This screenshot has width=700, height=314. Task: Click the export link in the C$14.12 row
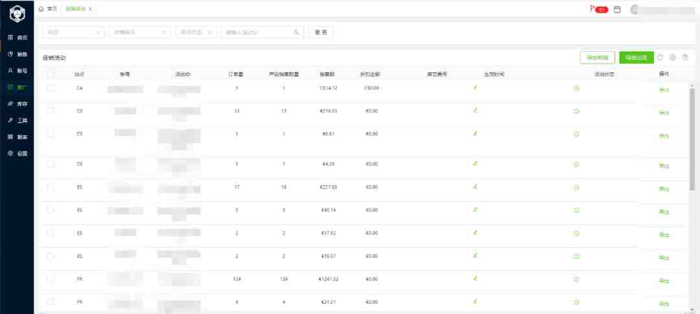(x=664, y=91)
